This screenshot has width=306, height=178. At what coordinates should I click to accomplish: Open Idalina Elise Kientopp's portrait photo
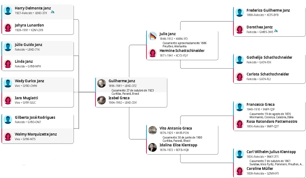coord(153,147)
